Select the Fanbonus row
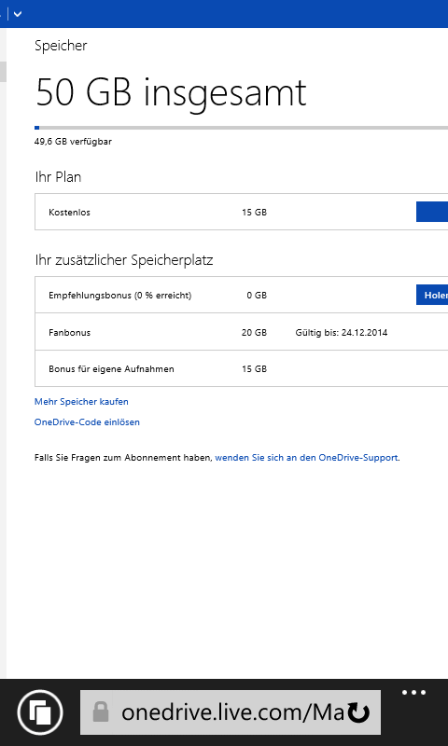448x746 pixels. tap(242, 332)
